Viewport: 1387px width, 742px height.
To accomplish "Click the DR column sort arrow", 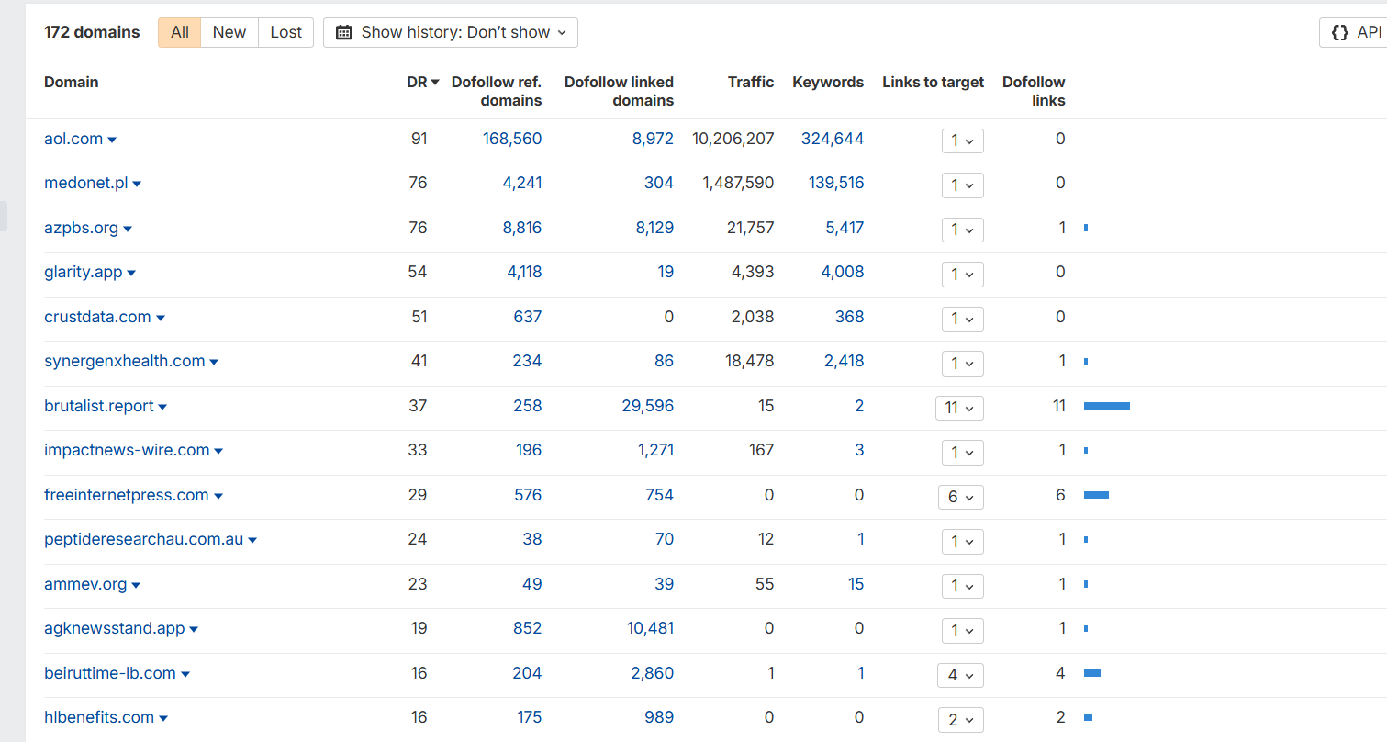I will tap(435, 83).
